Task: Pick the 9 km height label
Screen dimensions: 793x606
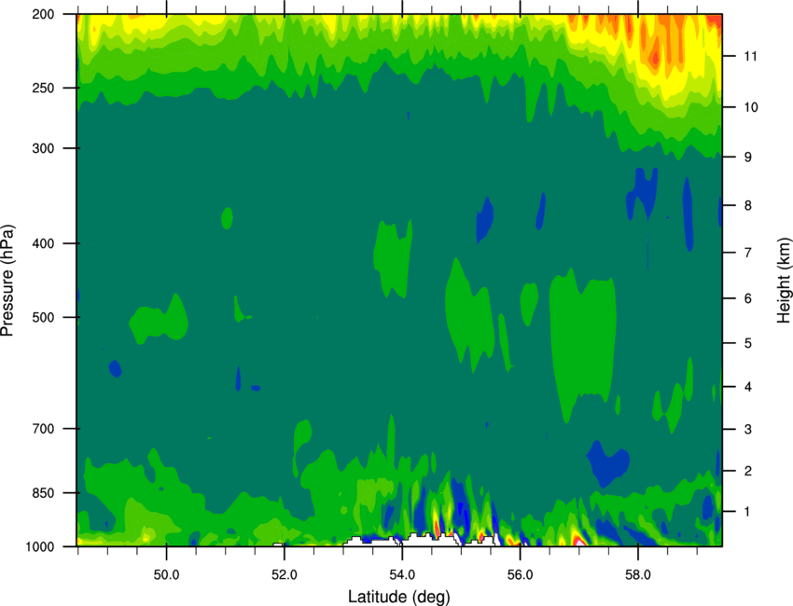Action: tap(748, 158)
